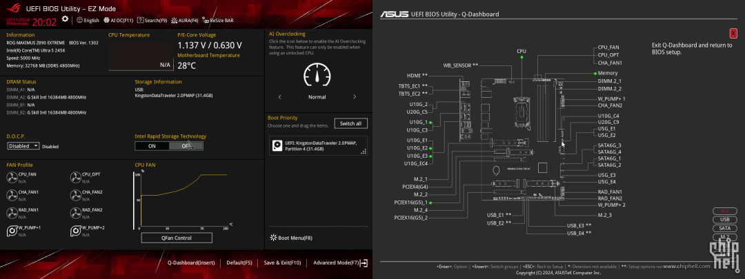Image resolution: width=745 pixels, height=279 pixels.
Task: Select PCIEX16(G5)_1 slot label
Action: pyautogui.click(x=411, y=202)
